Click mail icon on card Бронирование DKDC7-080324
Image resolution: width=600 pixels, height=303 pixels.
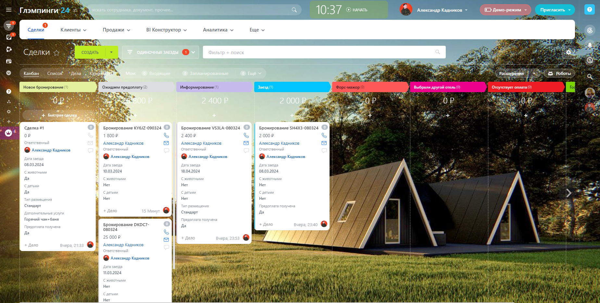pyautogui.click(x=166, y=240)
